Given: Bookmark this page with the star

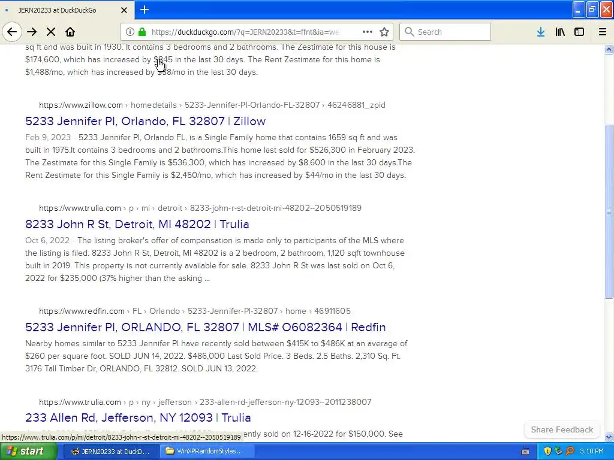Looking at the screenshot, I should pos(384,32).
